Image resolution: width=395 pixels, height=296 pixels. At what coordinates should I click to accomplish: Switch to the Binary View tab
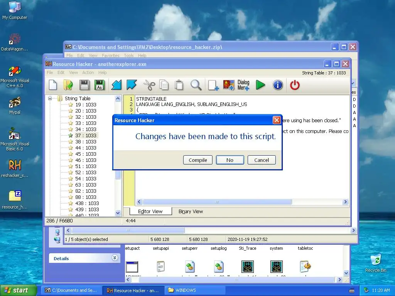[191, 212]
